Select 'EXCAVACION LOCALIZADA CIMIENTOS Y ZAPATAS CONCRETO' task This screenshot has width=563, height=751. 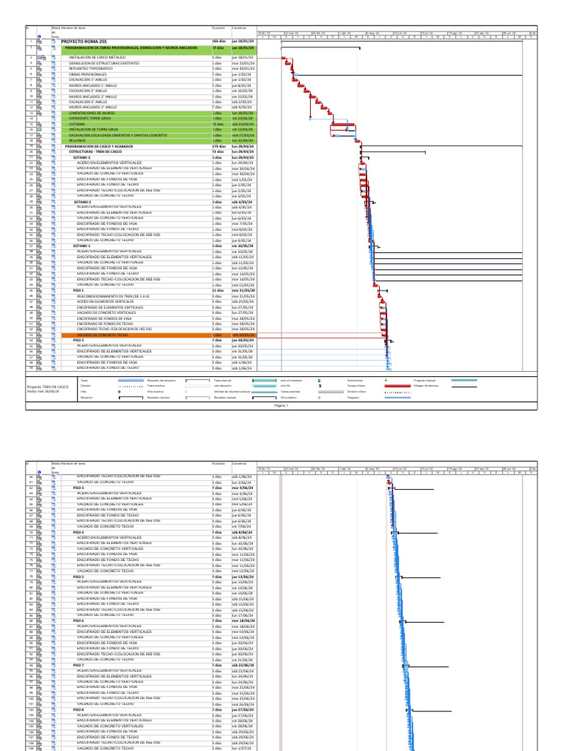(x=118, y=135)
